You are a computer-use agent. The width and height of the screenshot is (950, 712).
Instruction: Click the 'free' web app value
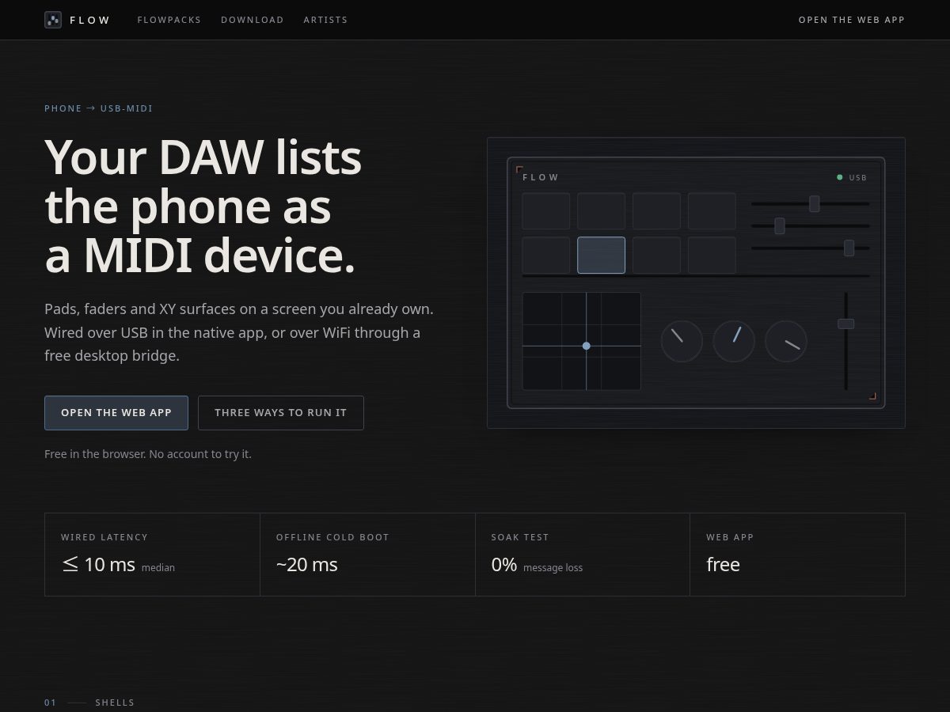click(x=723, y=564)
